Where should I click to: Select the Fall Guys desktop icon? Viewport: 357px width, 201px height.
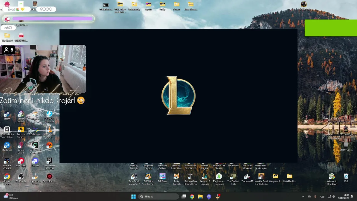(162, 178)
